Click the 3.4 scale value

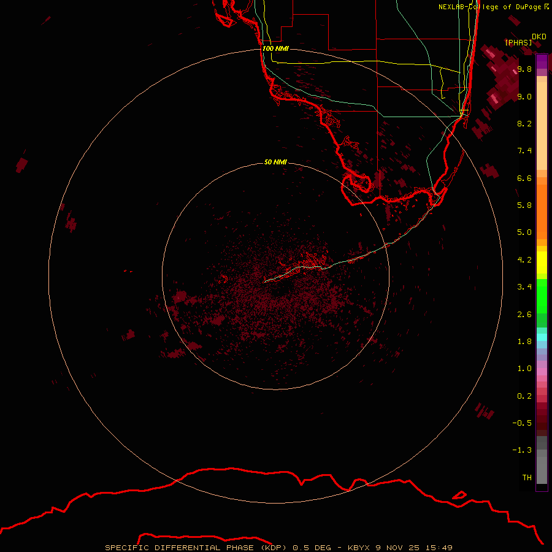pos(524,287)
